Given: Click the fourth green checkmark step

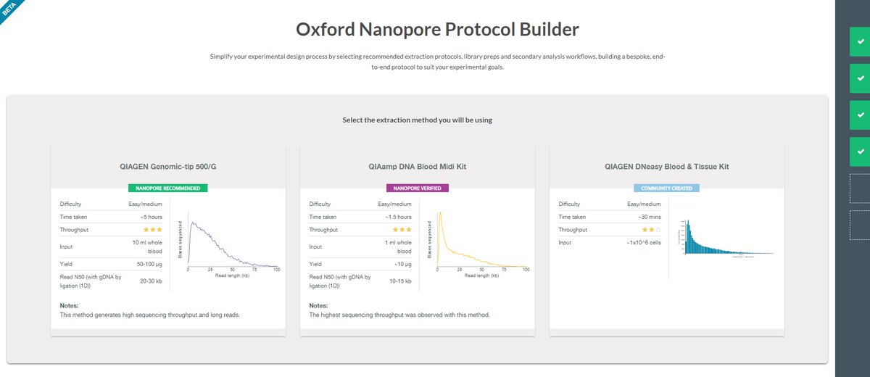Looking at the screenshot, I should 860,151.
